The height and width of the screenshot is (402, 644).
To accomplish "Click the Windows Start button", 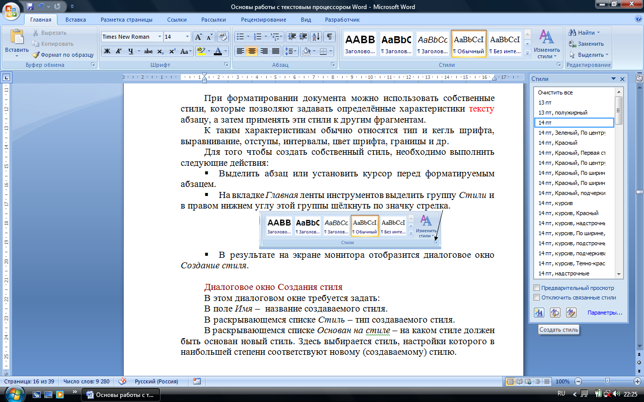I will 15,394.
